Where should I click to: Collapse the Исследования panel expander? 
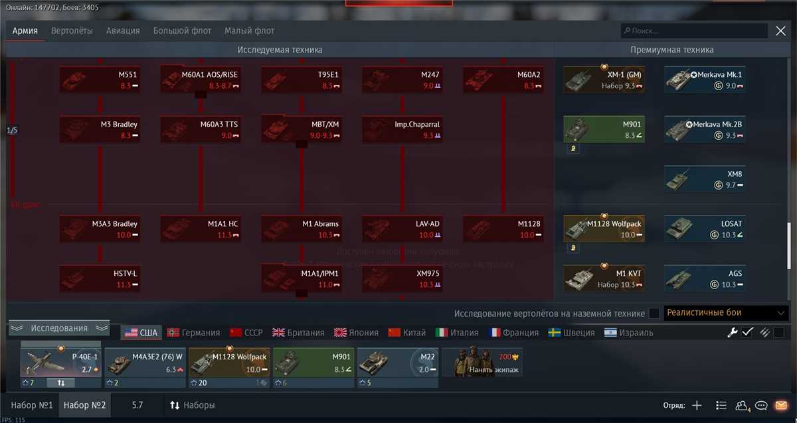[x=58, y=328]
